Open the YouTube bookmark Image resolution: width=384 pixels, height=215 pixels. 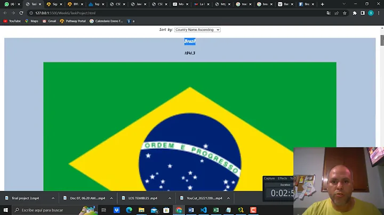12,21
